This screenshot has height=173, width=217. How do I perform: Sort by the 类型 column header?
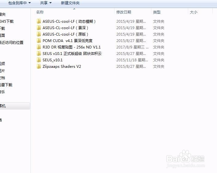click(157, 12)
